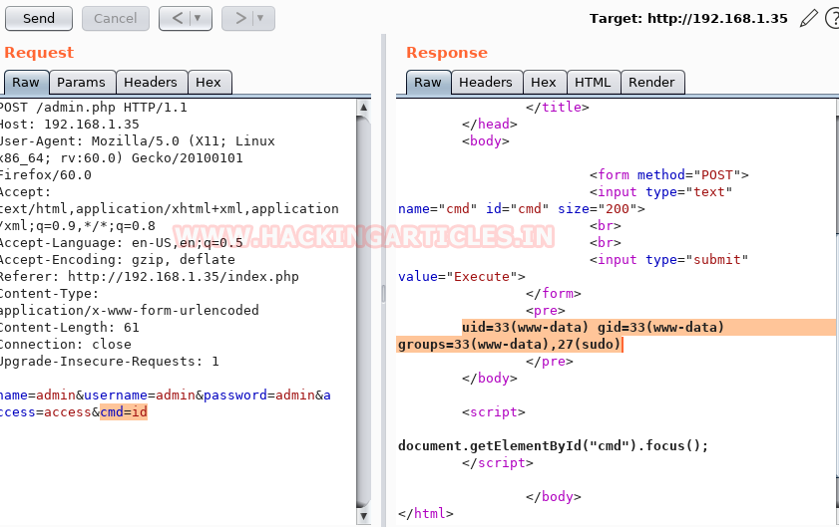Click the document.getElementById("cmd").focus(); line
Screen dimensions: 839x527
pos(554,446)
